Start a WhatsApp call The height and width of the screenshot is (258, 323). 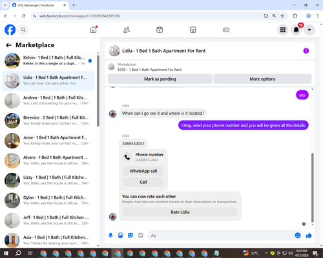(143, 171)
